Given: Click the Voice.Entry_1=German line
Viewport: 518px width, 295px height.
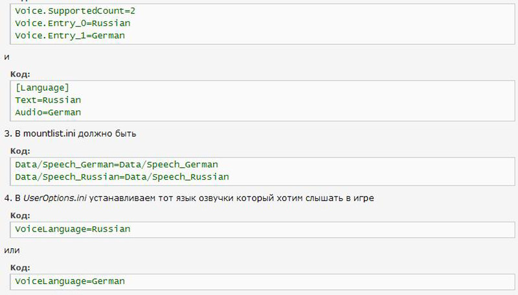Looking at the screenshot, I should (x=70, y=36).
